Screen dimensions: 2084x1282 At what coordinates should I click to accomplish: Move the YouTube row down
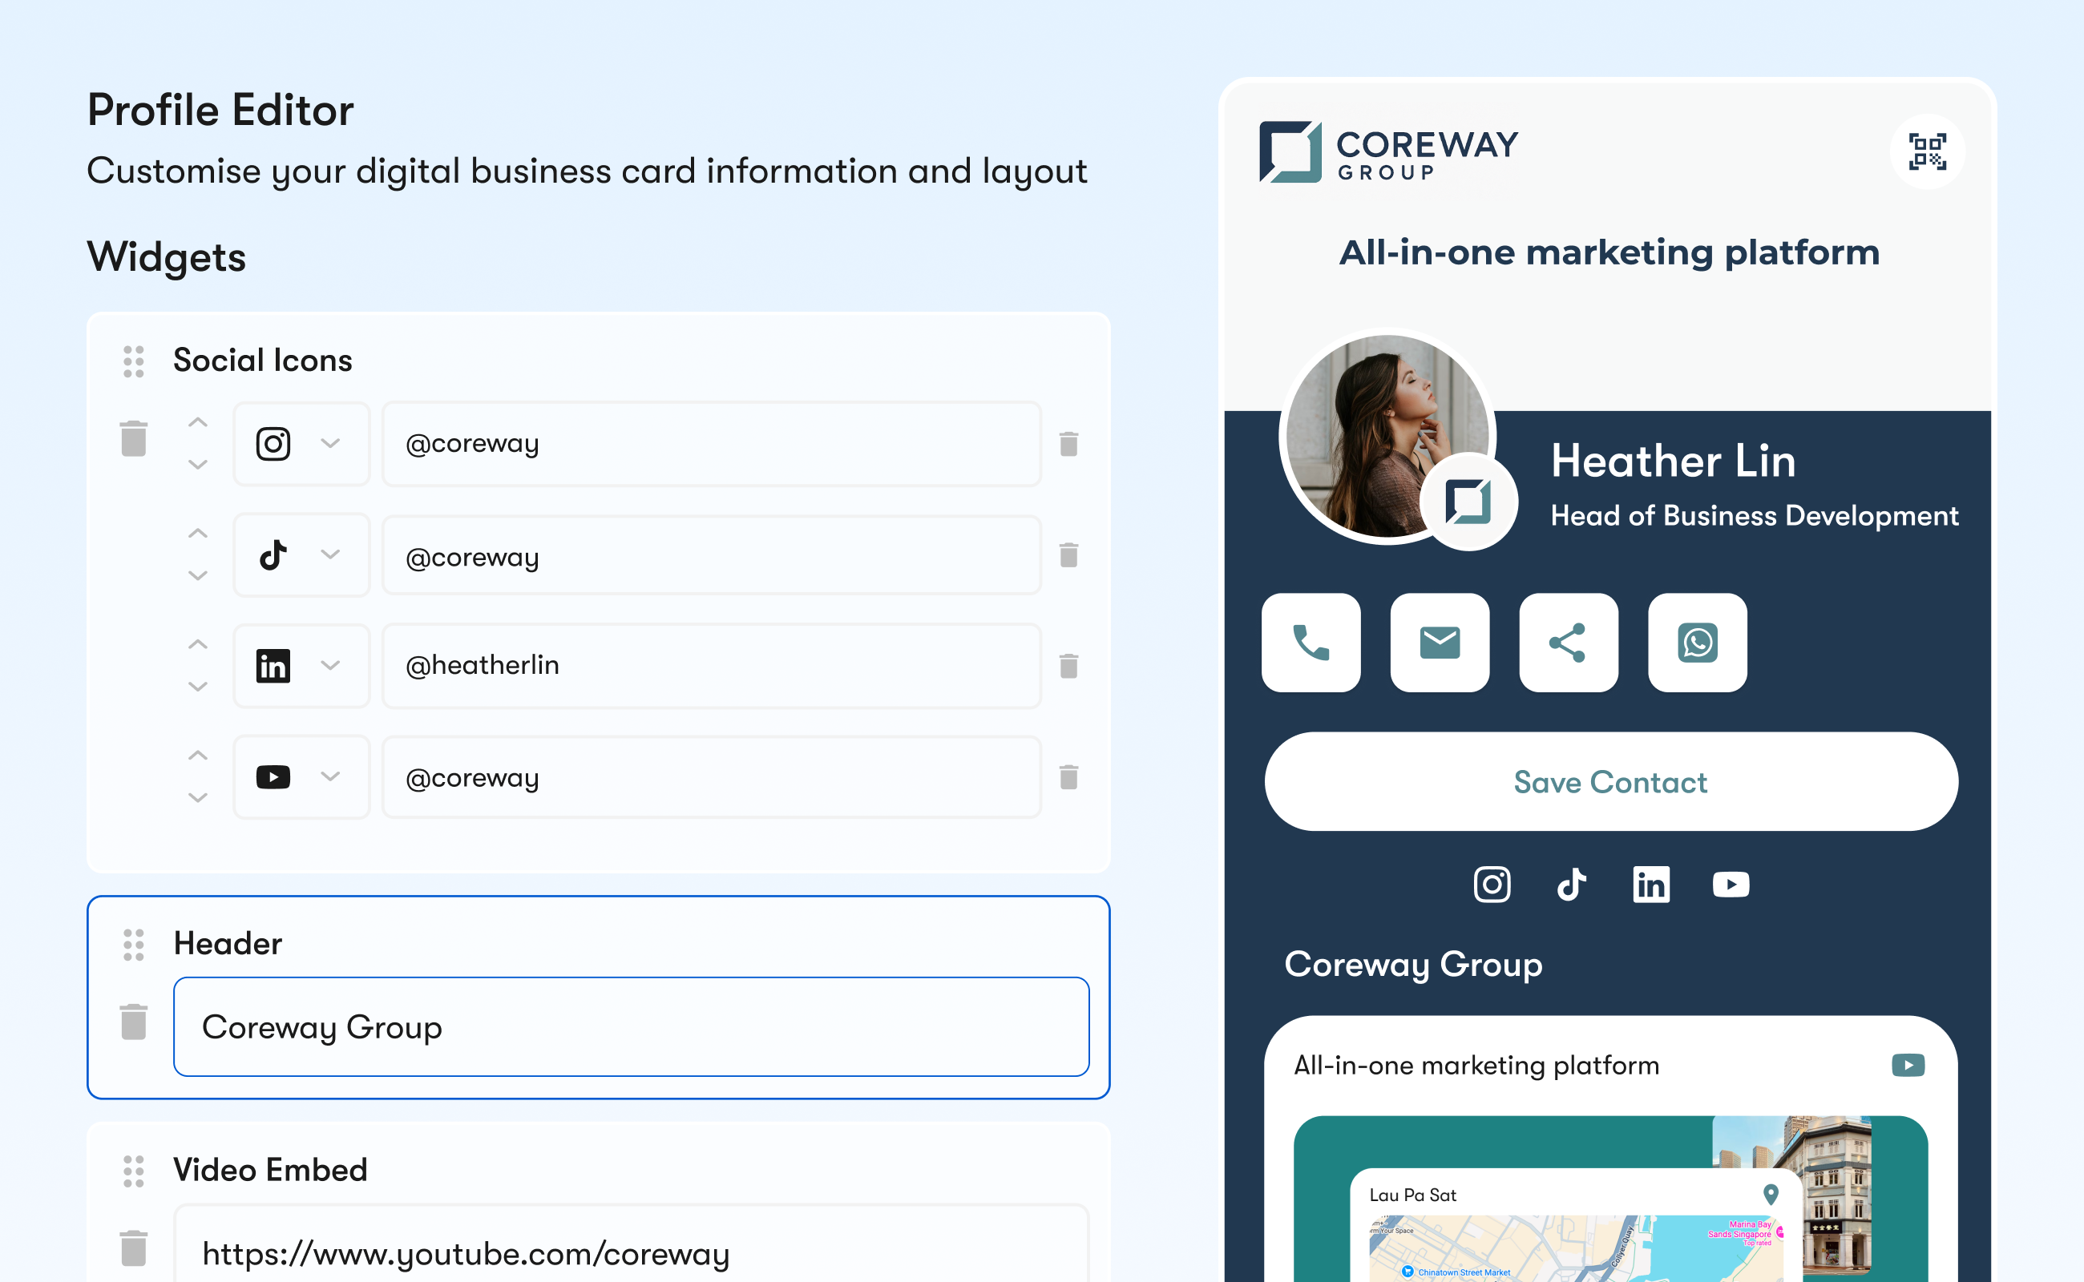[198, 798]
